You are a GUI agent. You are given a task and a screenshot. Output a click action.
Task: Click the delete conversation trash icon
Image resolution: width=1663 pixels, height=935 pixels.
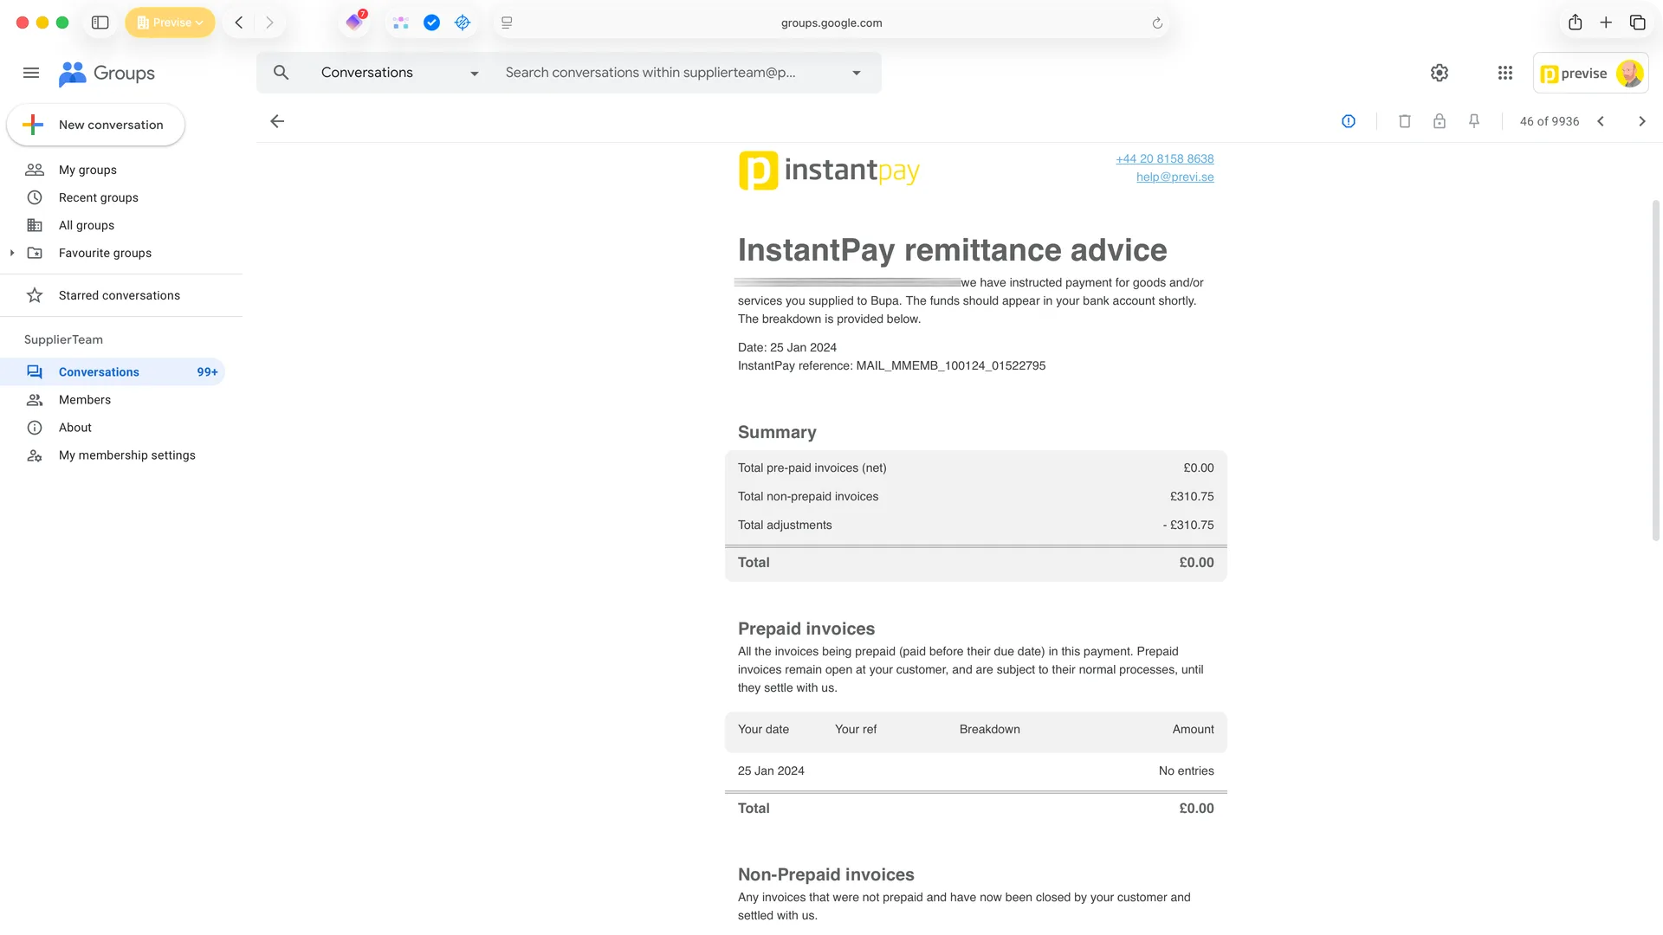point(1405,121)
